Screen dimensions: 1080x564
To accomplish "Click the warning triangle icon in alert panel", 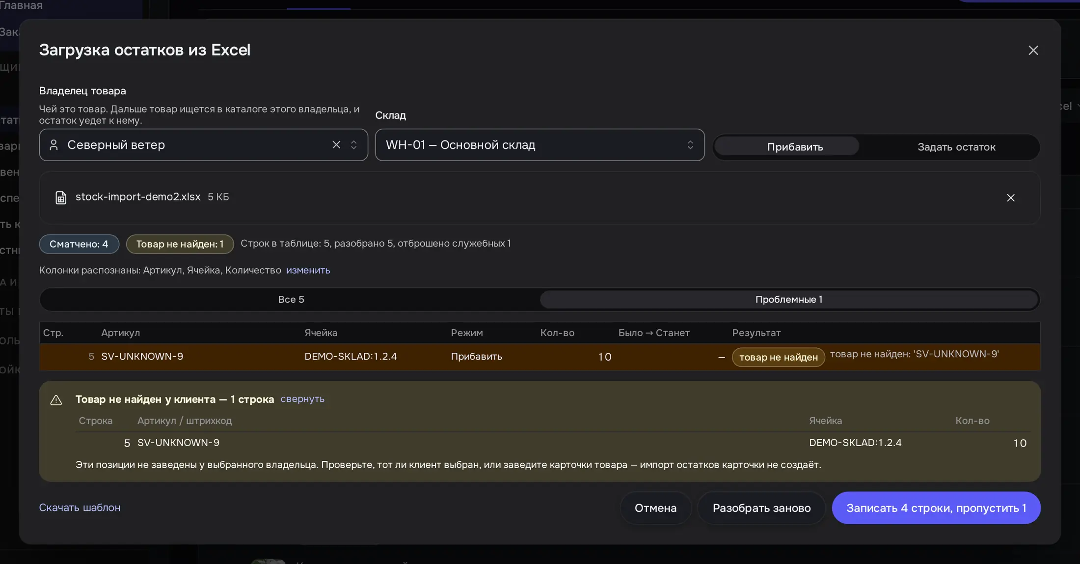I will [x=56, y=400].
